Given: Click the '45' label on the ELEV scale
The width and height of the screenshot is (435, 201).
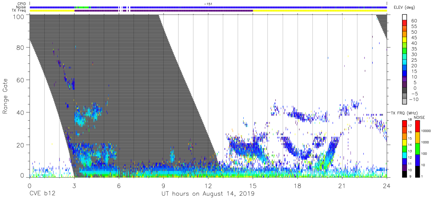Looking at the screenshot, I should coord(414,38).
